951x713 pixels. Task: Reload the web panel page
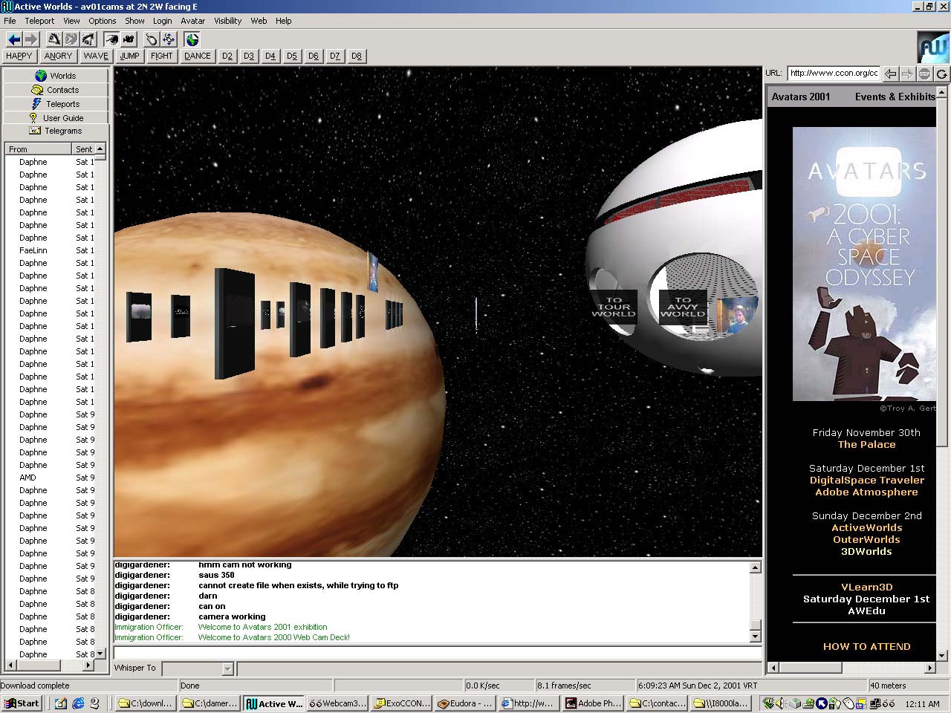tap(941, 74)
